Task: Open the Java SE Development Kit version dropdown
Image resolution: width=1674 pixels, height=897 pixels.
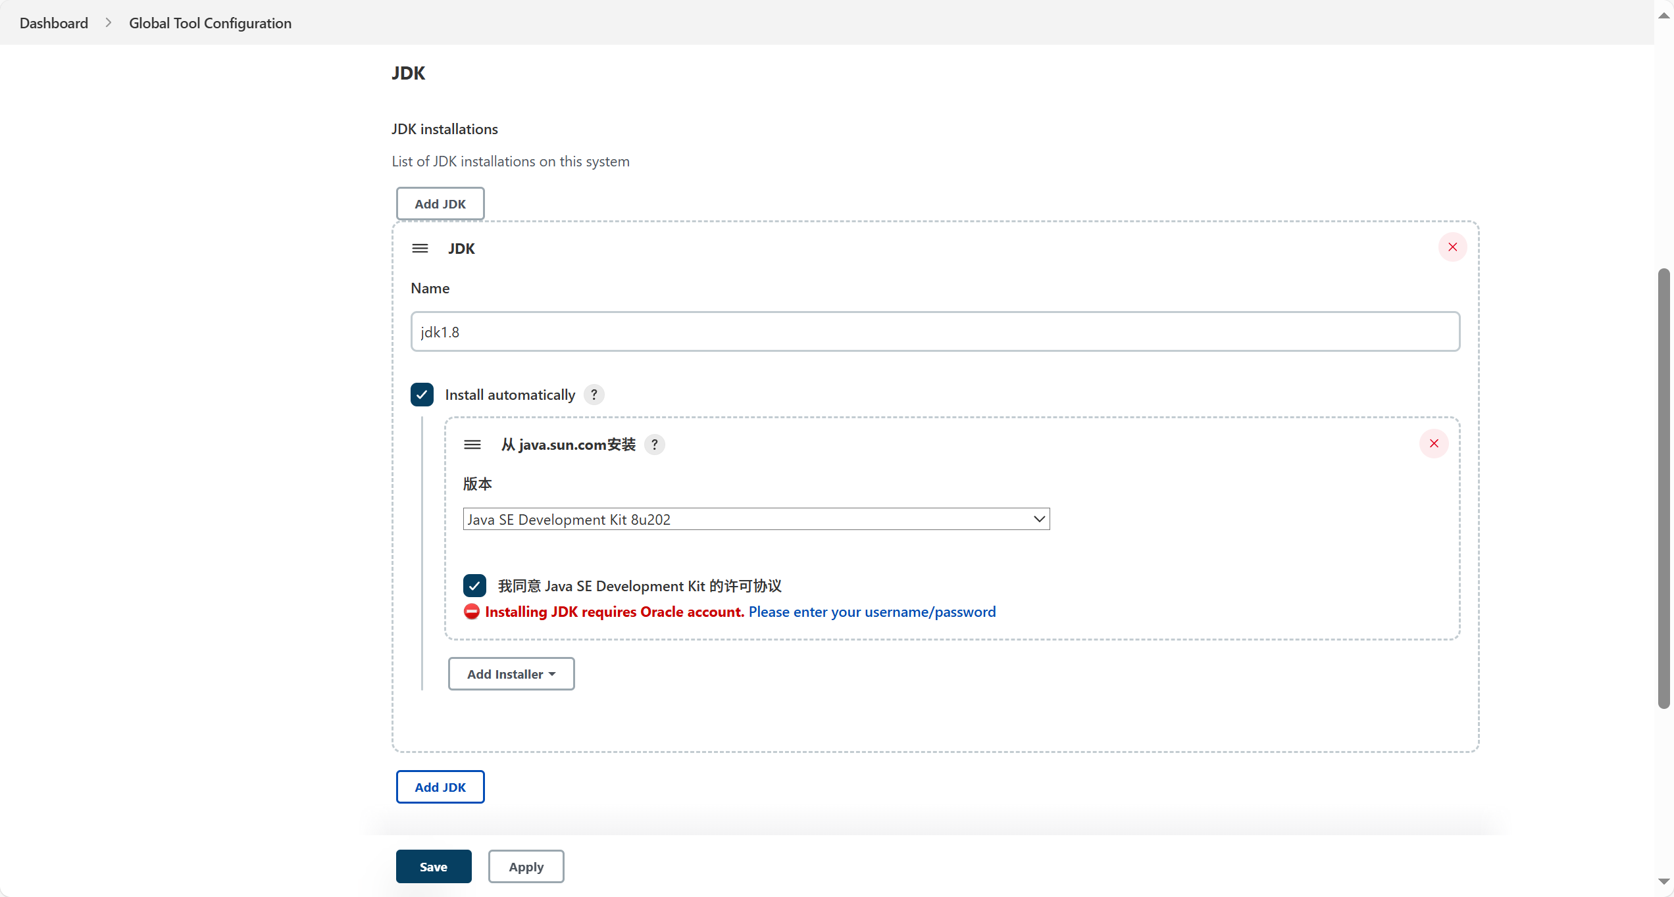Action: (x=756, y=520)
